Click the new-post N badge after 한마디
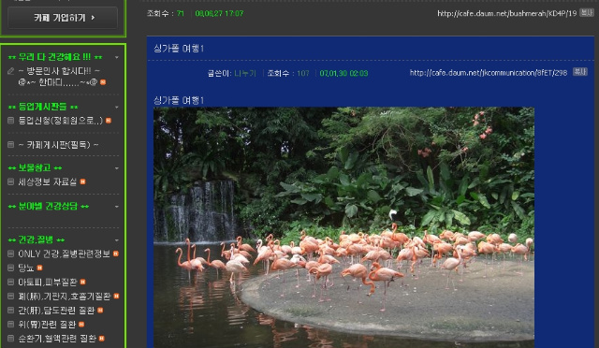 click(103, 82)
